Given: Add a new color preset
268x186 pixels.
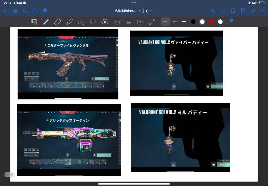Looking at the screenshot, I should coord(229,22).
